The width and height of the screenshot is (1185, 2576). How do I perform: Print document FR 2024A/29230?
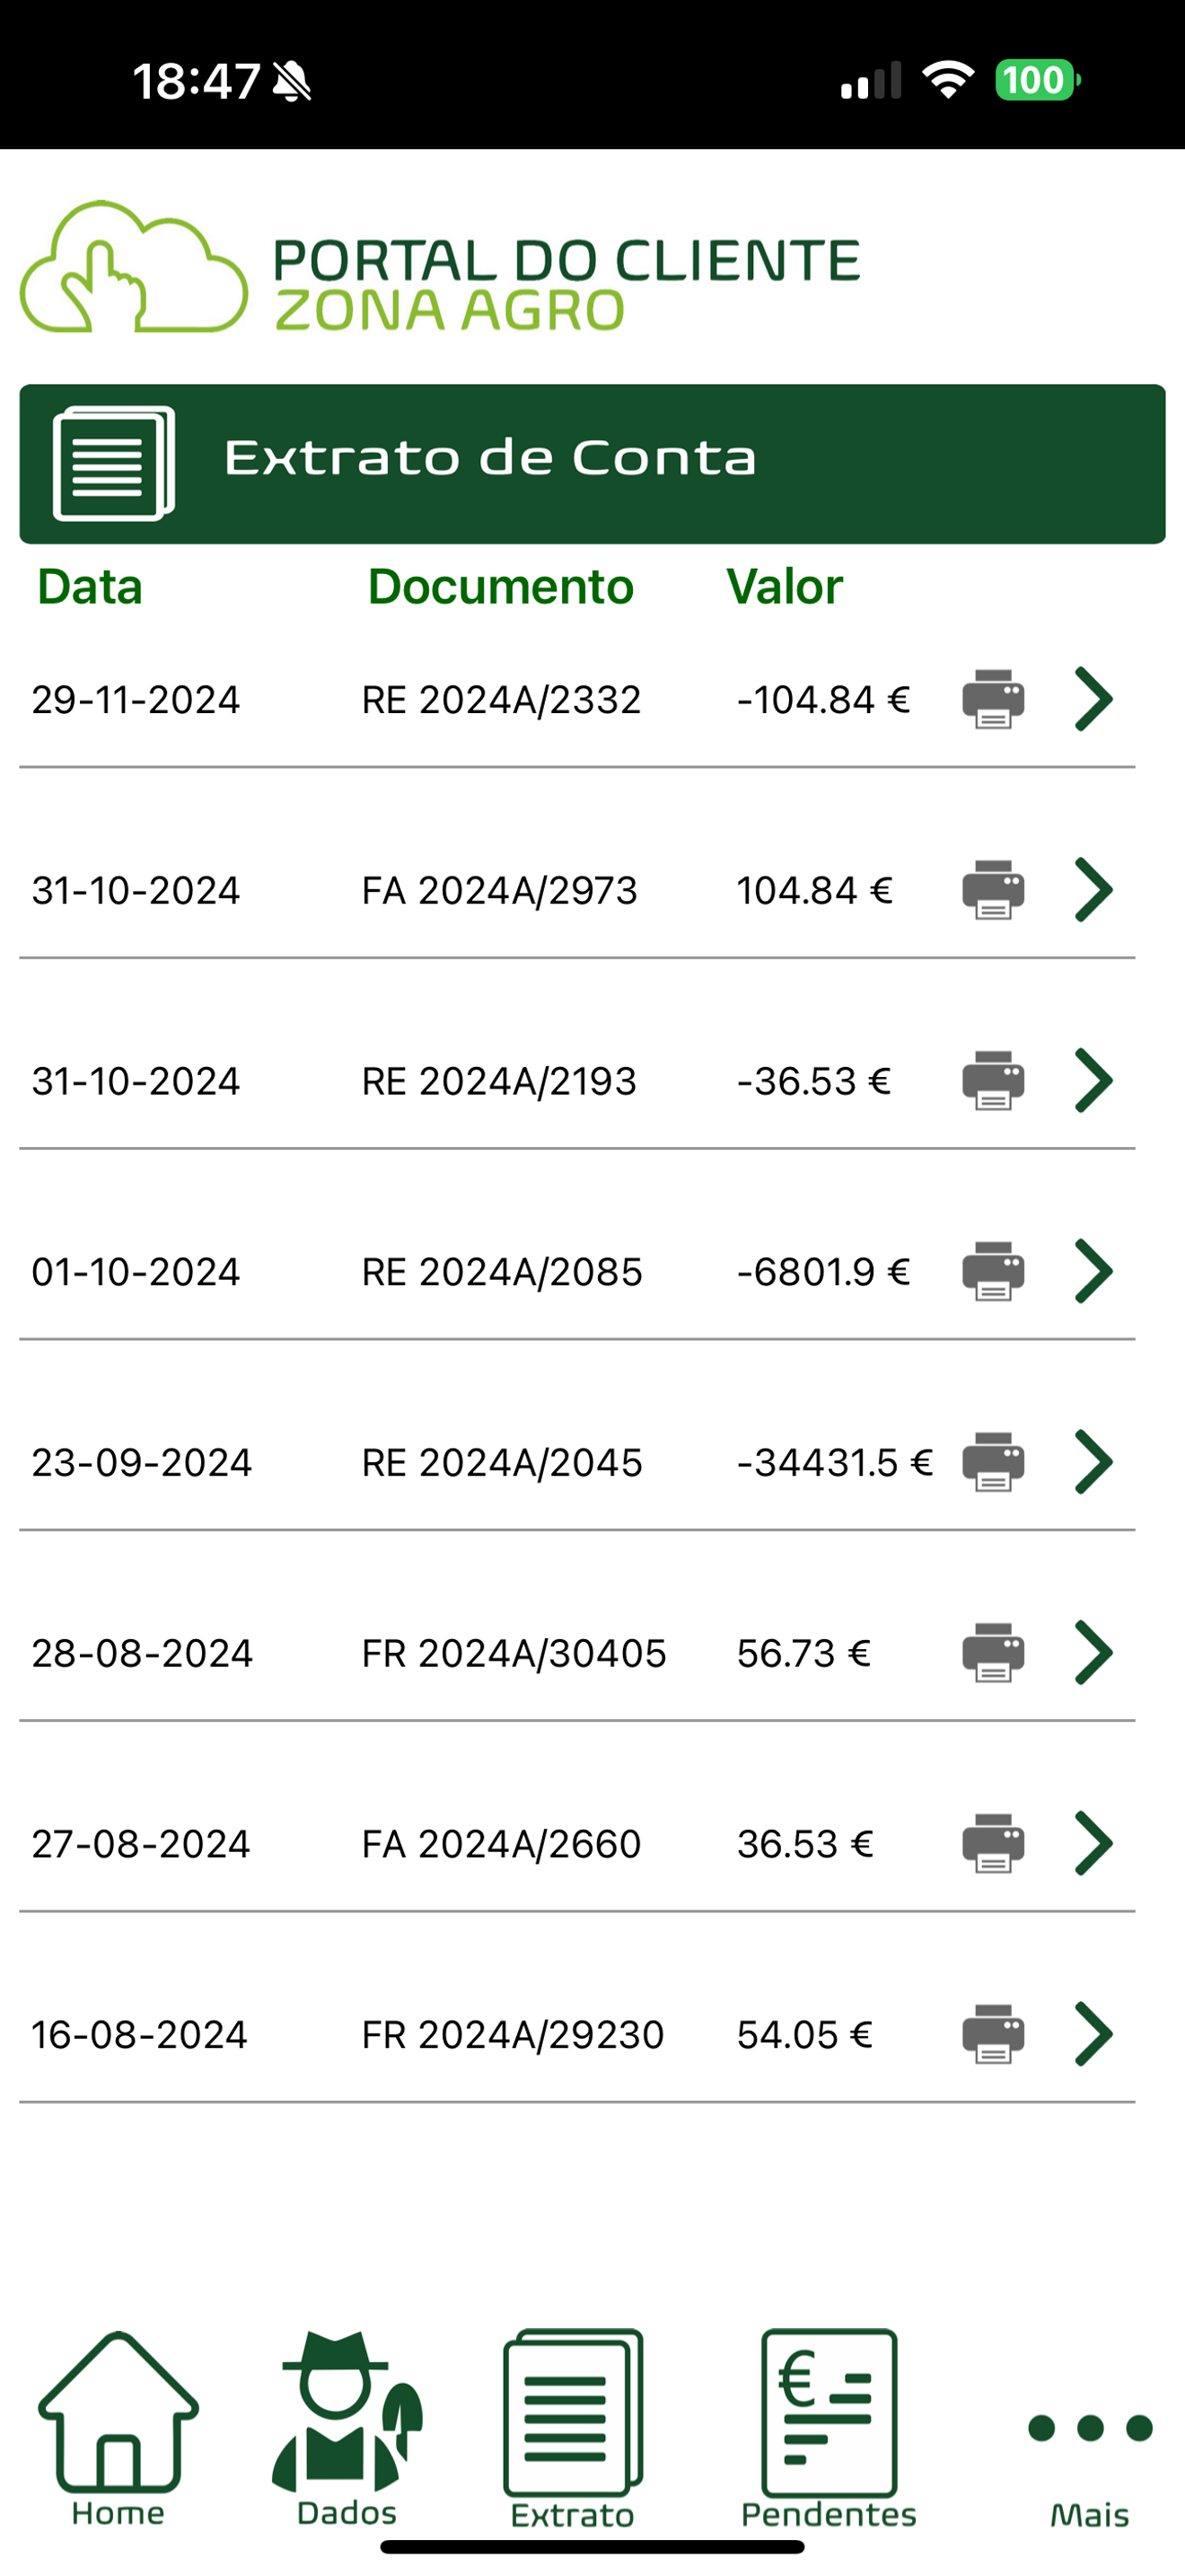pos(992,2035)
